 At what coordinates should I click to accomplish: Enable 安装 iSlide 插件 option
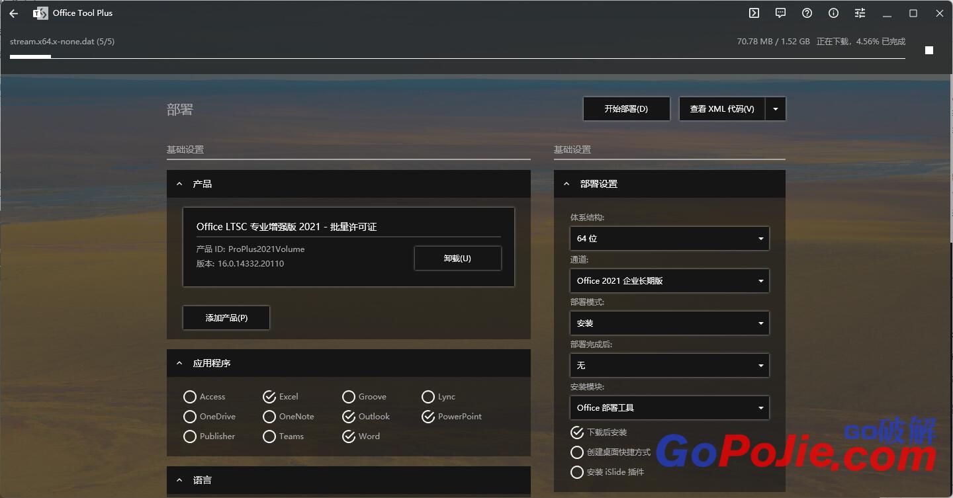607,472
